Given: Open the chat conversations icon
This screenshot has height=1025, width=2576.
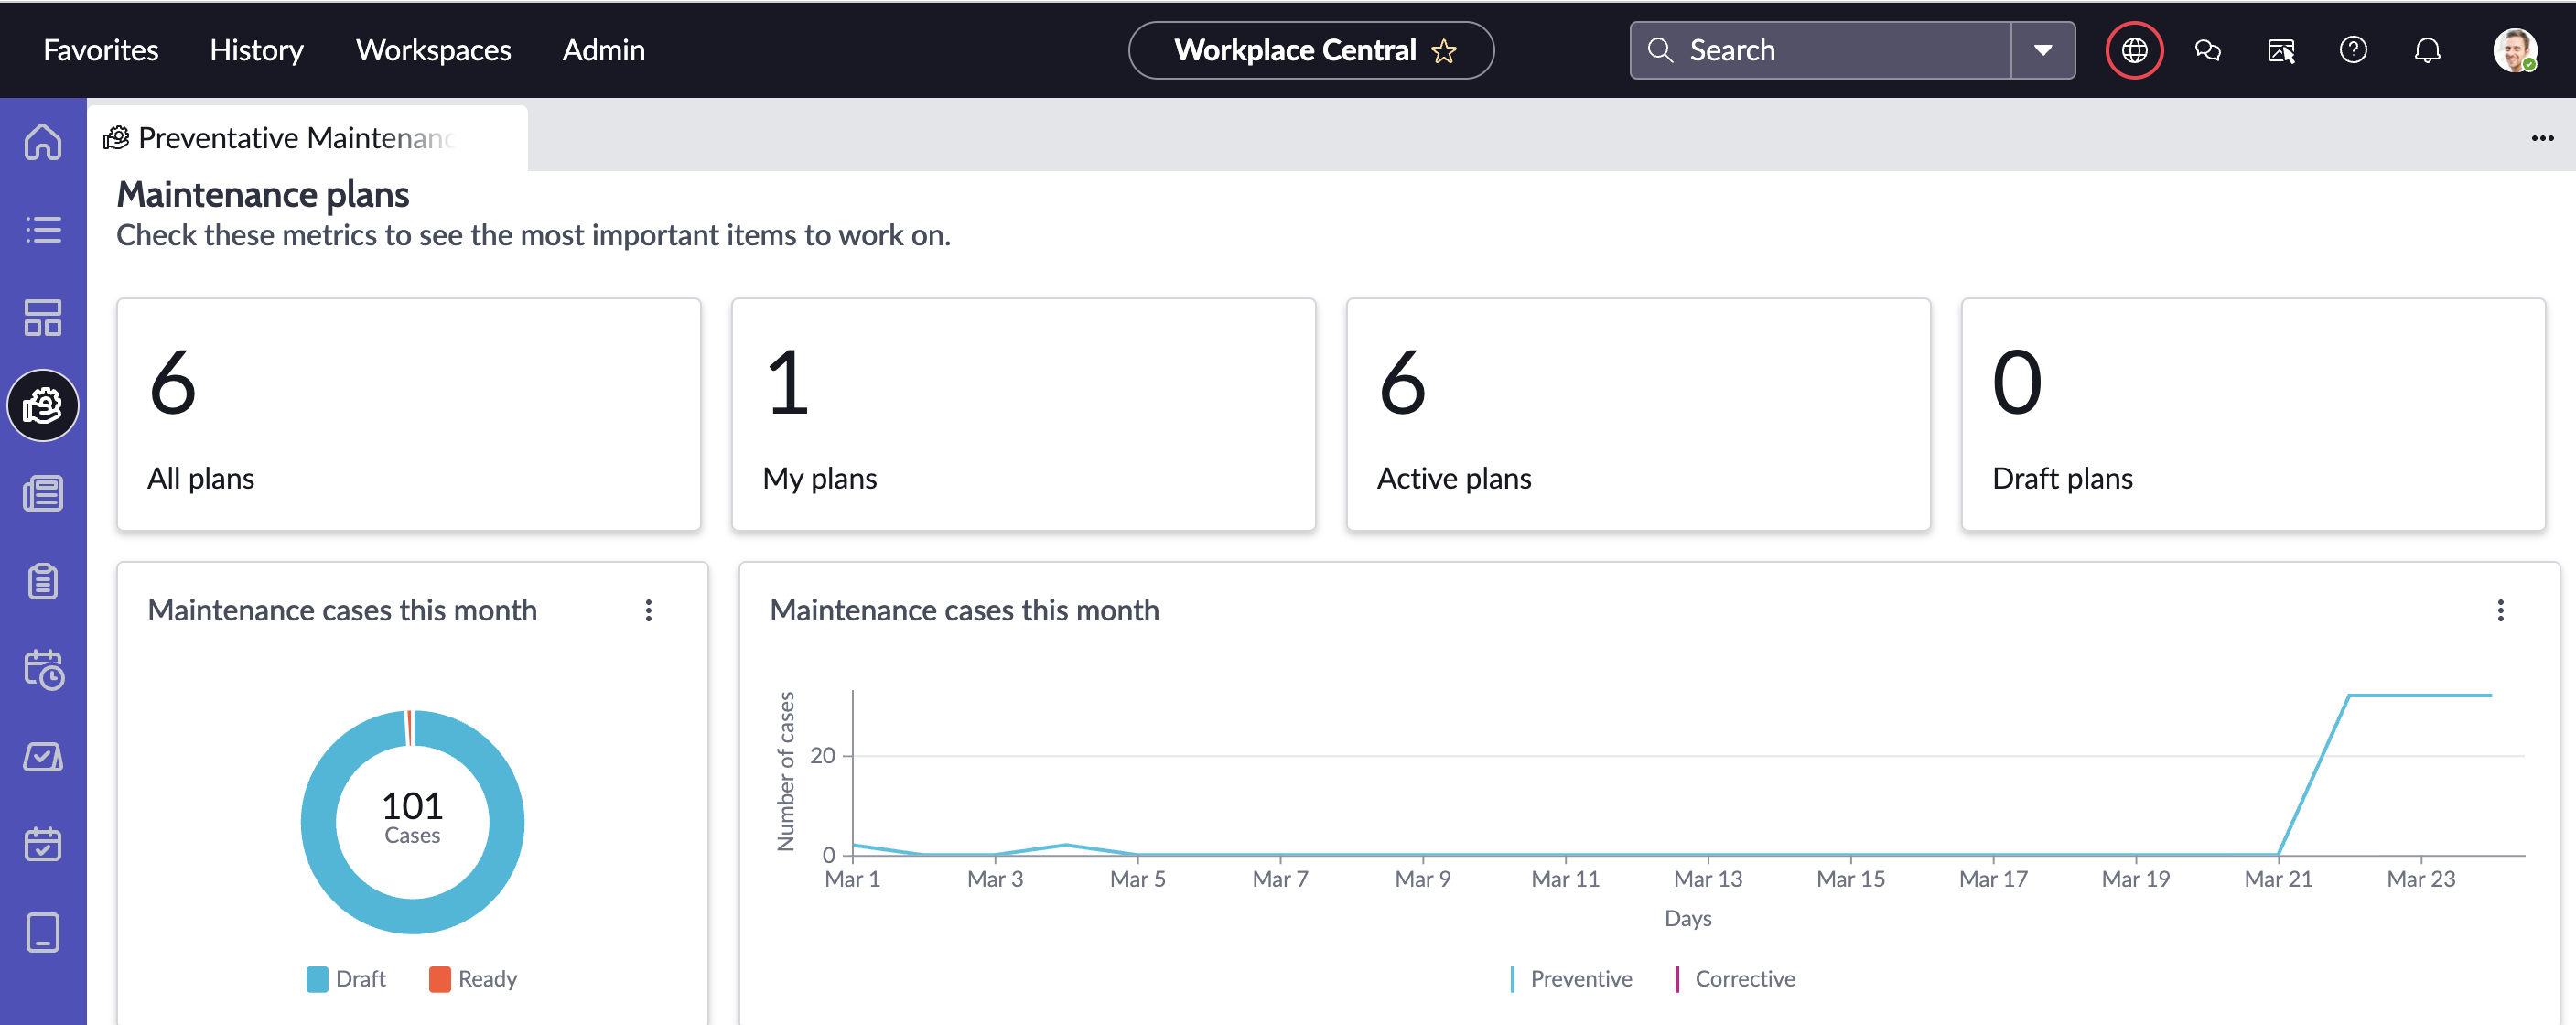Looking at the screenshot, I should click(2208, 50).
